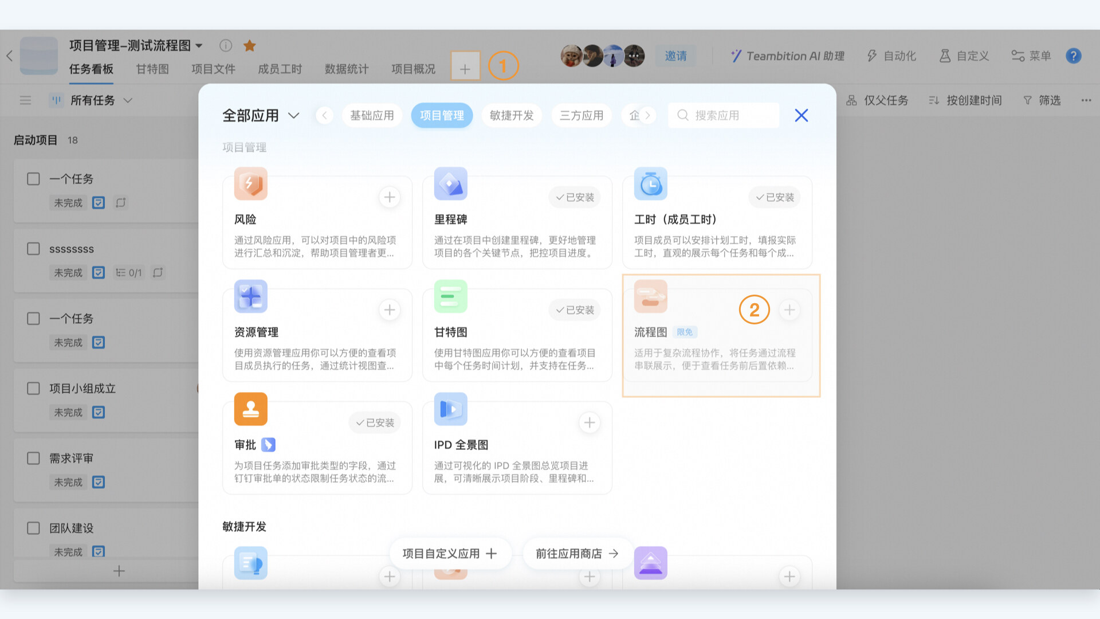Screen dimensions: 1100x619
Task: Check the 需求评审 task checkbox
Action: pyautogui.click(x=33, y=459)
